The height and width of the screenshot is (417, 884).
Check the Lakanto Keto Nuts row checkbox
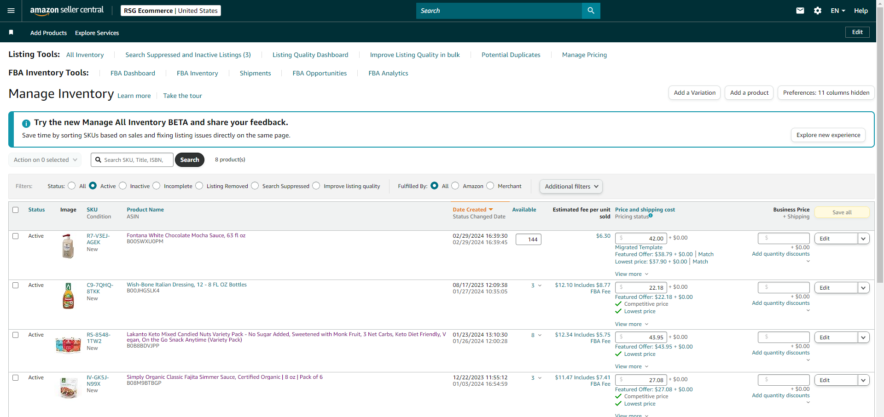tap(16, 335)
